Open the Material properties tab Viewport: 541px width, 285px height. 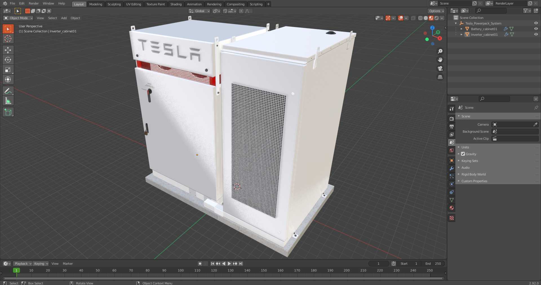tap(452, 208)
